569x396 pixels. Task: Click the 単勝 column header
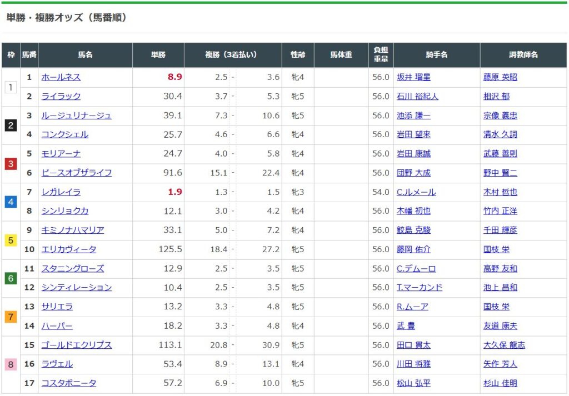[x=158, y=55]
